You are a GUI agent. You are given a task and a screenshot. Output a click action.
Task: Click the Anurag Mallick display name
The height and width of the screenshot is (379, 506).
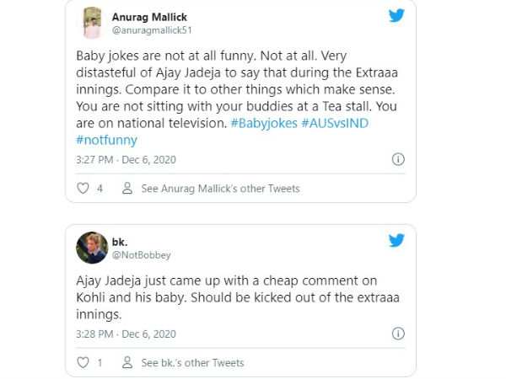click(x=152, y=16)
